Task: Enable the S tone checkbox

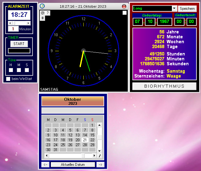Action: (27, 70)
